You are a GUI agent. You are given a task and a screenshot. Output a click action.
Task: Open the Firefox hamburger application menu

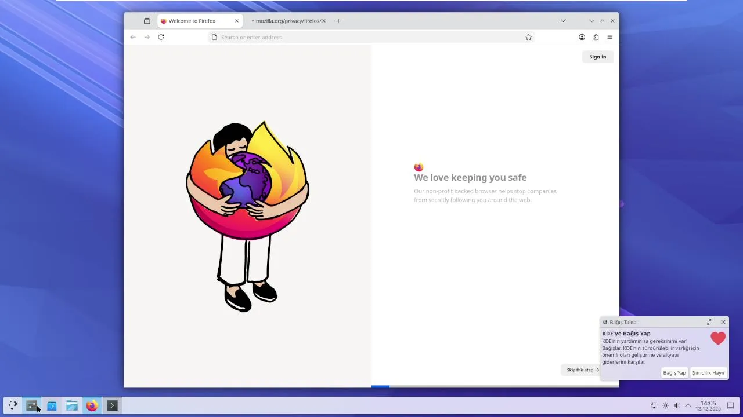click(609, 37)
